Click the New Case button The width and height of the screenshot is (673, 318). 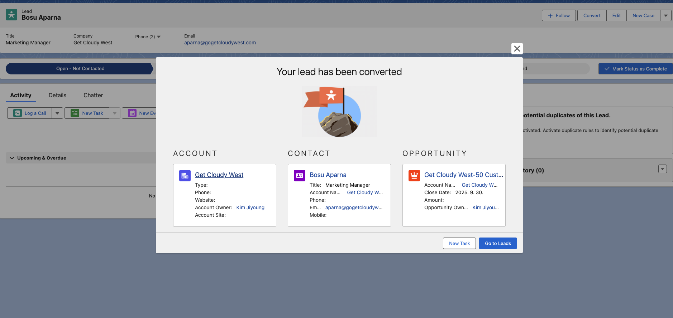(643, 15)
